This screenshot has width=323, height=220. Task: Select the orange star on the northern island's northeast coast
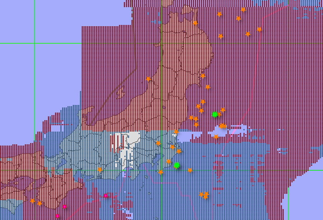pyautogui.click(x=195, y=23)
